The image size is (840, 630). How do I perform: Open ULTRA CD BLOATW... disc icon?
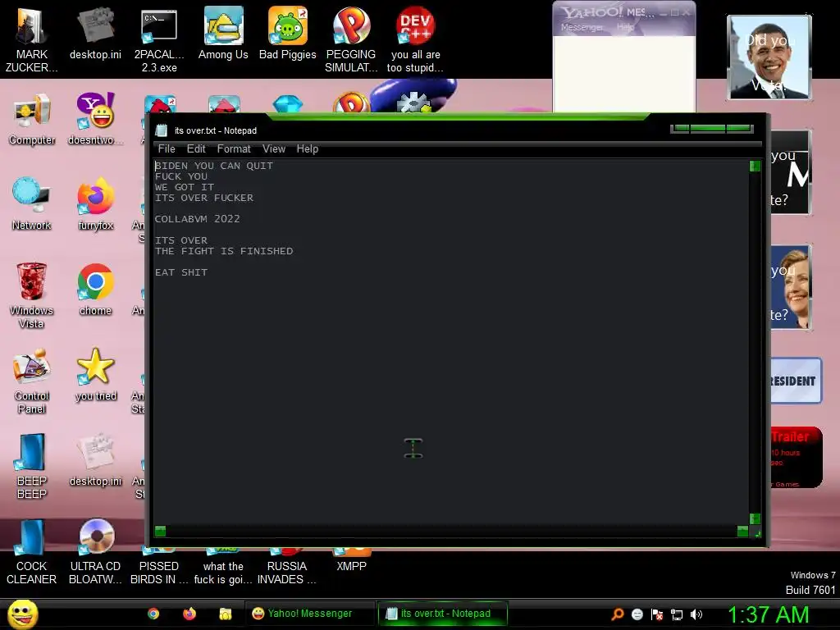[x=95, y=552]
